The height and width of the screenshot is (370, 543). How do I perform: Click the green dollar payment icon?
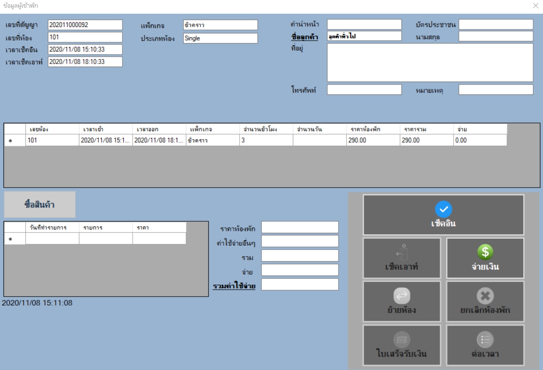485,252
